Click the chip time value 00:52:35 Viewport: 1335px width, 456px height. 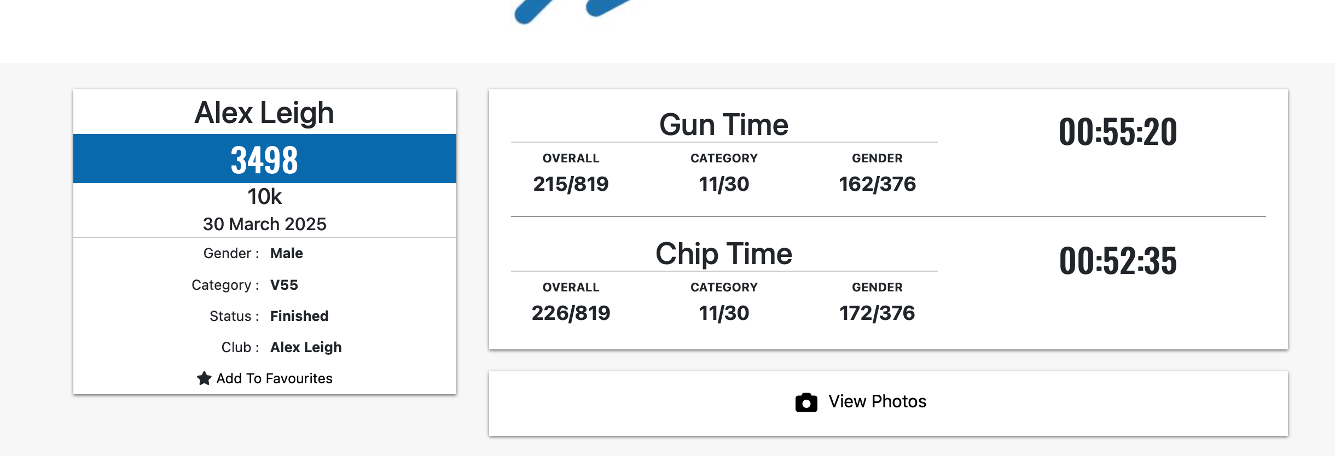pos(1118,261)
